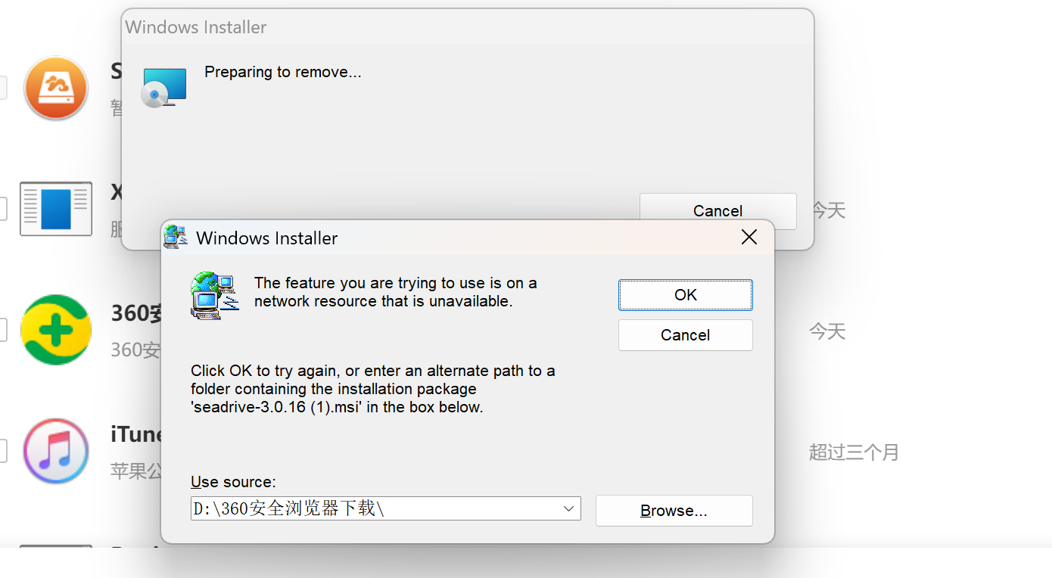
Task: Click OK to retry the installation source
Action: click(x=686, y=295)
